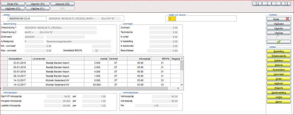Jump to the last record arrow
Viewport: 294px width, 115px height.
click(x=286, y=4)
